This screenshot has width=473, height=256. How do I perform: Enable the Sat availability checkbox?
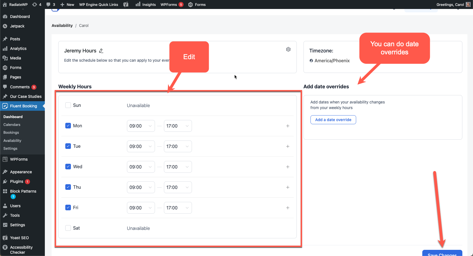tap(68, 228)
